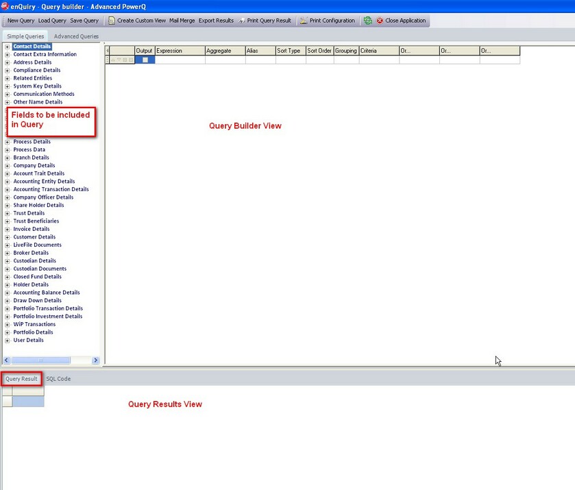Expand the System Key Details node
575x490 pixels.
coord(7,86)
